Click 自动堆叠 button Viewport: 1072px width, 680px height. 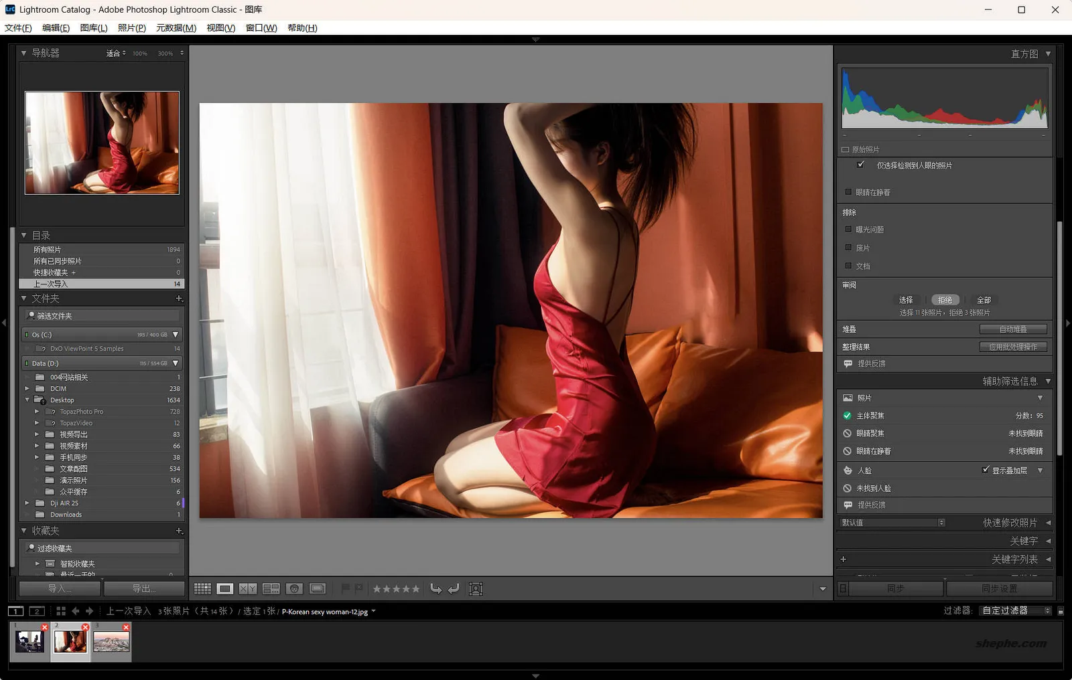click(1013, 329)
